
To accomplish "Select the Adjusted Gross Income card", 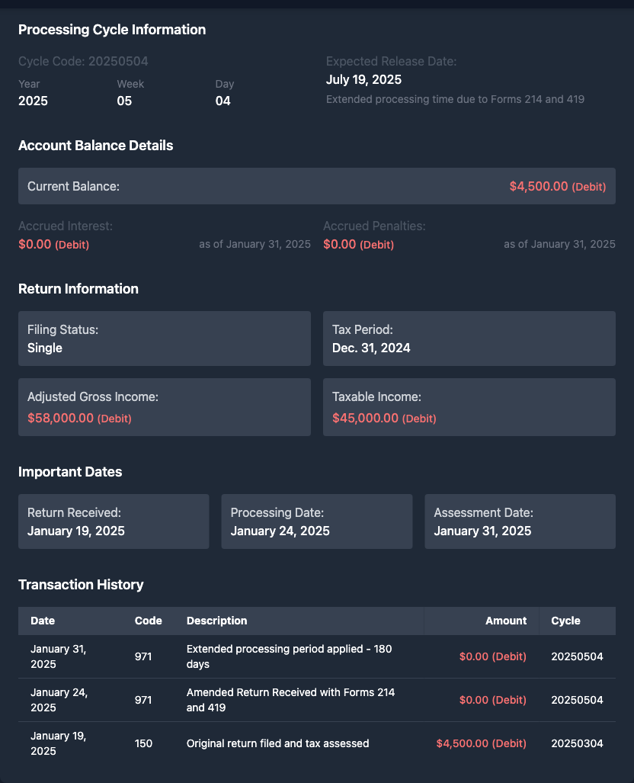I will click(164, 407).
